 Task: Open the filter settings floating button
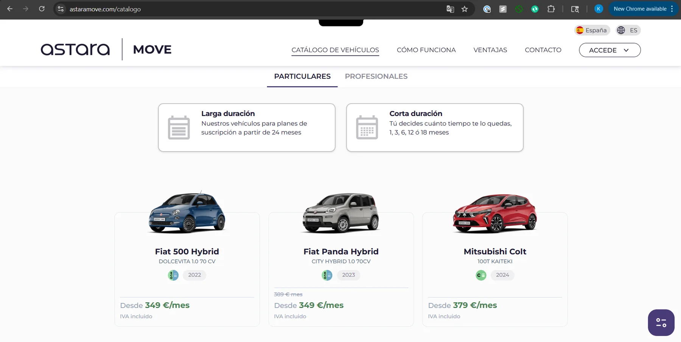(x=661, y=323)
